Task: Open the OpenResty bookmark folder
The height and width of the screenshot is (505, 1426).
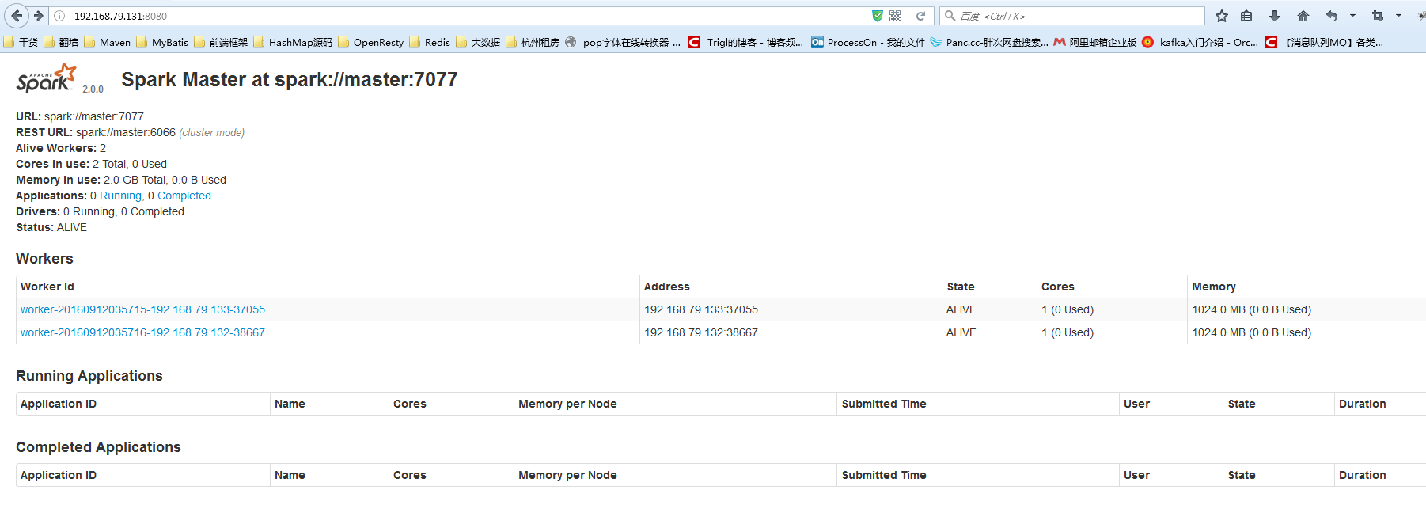Action: 370,42
